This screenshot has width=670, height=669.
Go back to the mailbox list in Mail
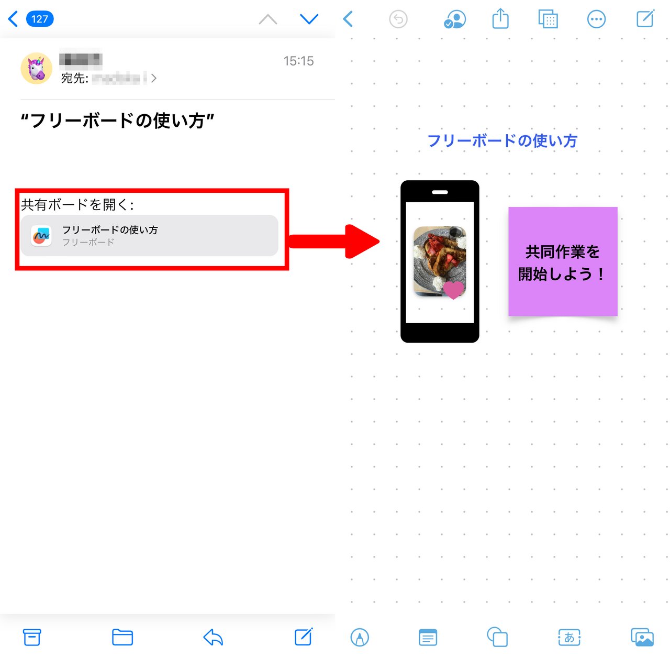coord(13,19)
